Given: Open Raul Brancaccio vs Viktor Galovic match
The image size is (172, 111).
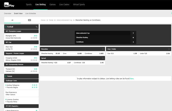Looking at the screenshot, I should click(21, 93).
